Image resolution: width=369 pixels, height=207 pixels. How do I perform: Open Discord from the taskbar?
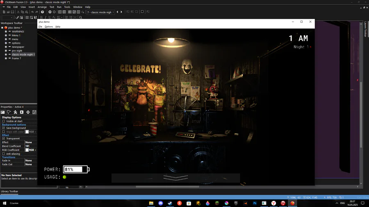pyautogui.click(x=160, y=203)
